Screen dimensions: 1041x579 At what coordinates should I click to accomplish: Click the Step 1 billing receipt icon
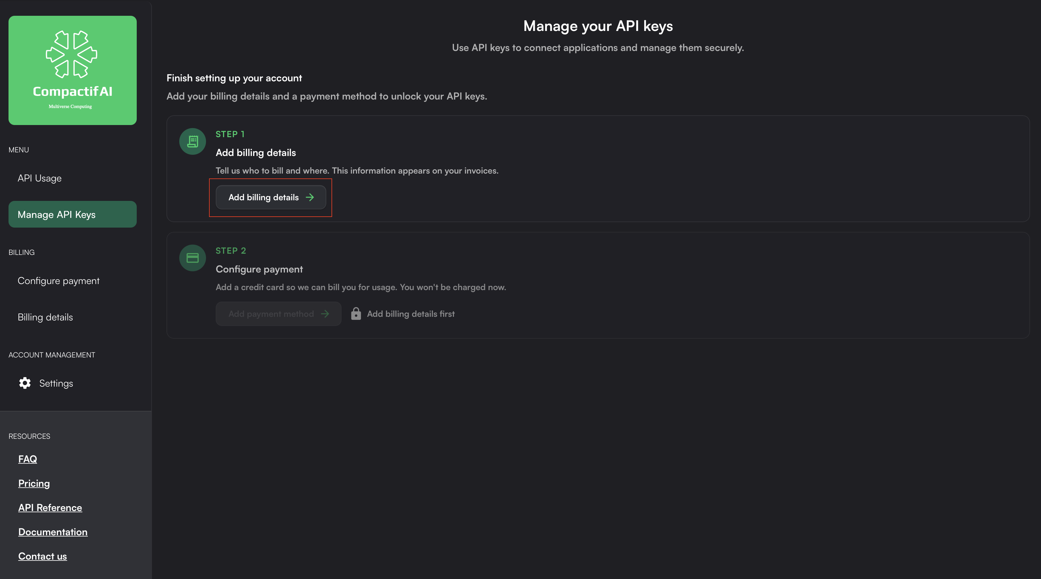coord(193,141)
